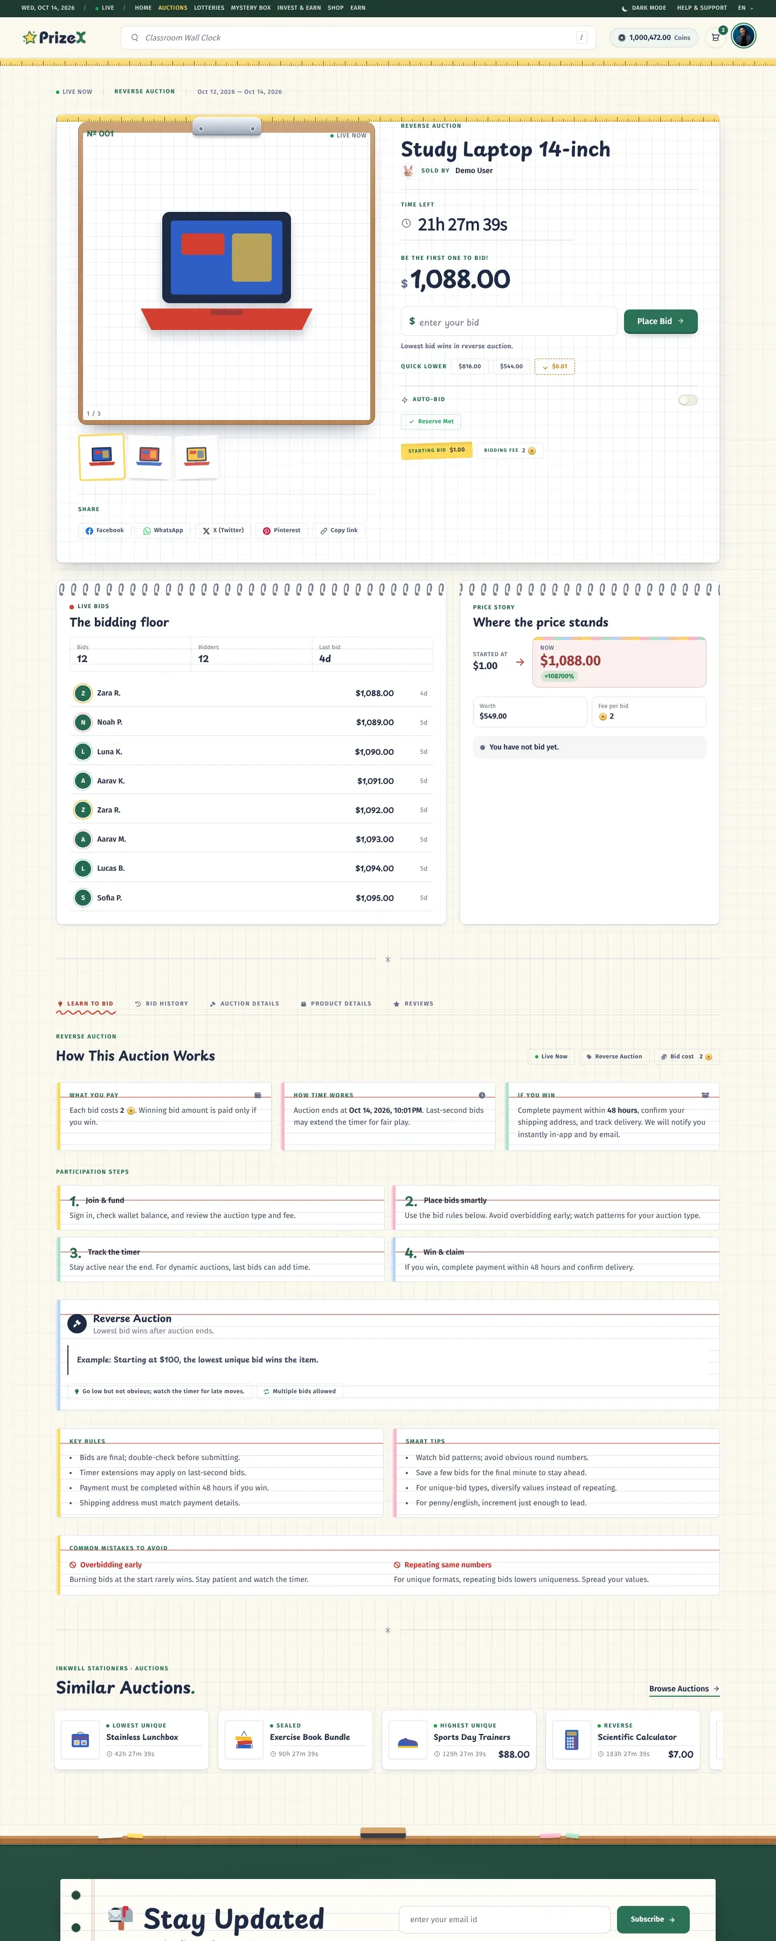Click the Reserve Met badge
The height and width of the screenshot is (1941, 776).
point(431,422)
